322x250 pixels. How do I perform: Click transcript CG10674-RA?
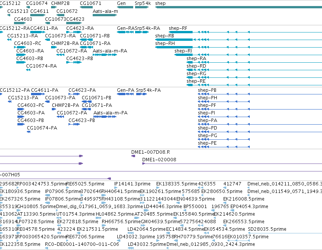click(x=42, y=66)
